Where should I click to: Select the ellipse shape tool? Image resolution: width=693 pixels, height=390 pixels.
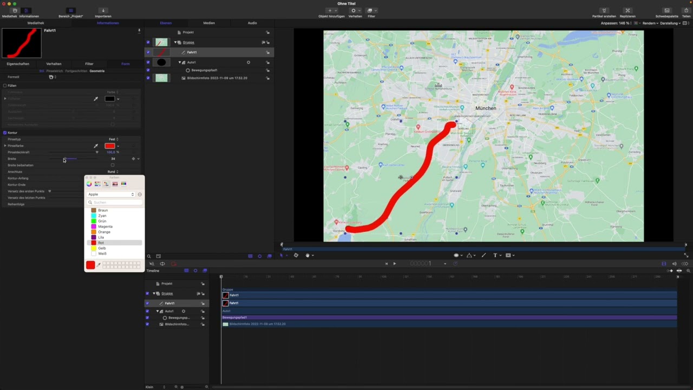[456, 255]
